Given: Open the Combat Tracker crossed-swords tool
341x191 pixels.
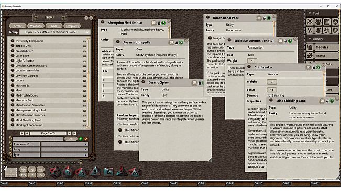Looking at the screenshot, I should click(x=310, y=22).
